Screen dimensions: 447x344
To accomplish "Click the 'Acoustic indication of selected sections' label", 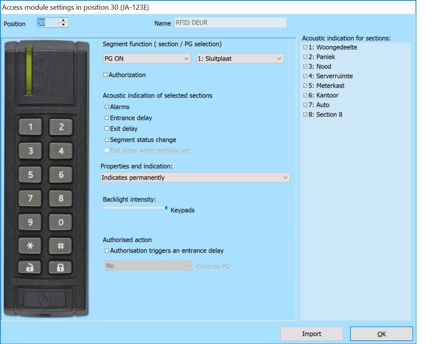I will tap(158, 95).
